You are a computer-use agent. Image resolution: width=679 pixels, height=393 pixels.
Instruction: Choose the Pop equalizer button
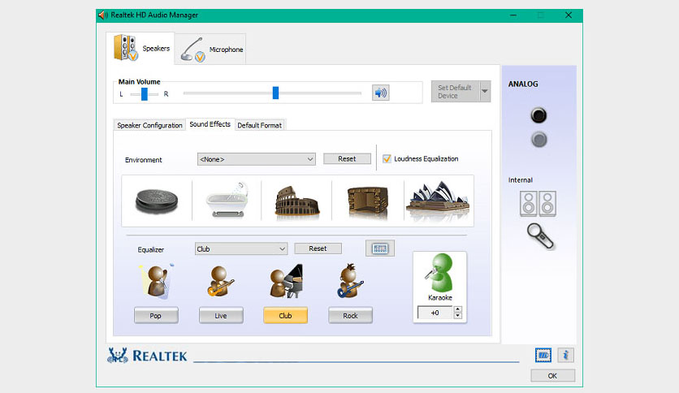click(156, 316)
